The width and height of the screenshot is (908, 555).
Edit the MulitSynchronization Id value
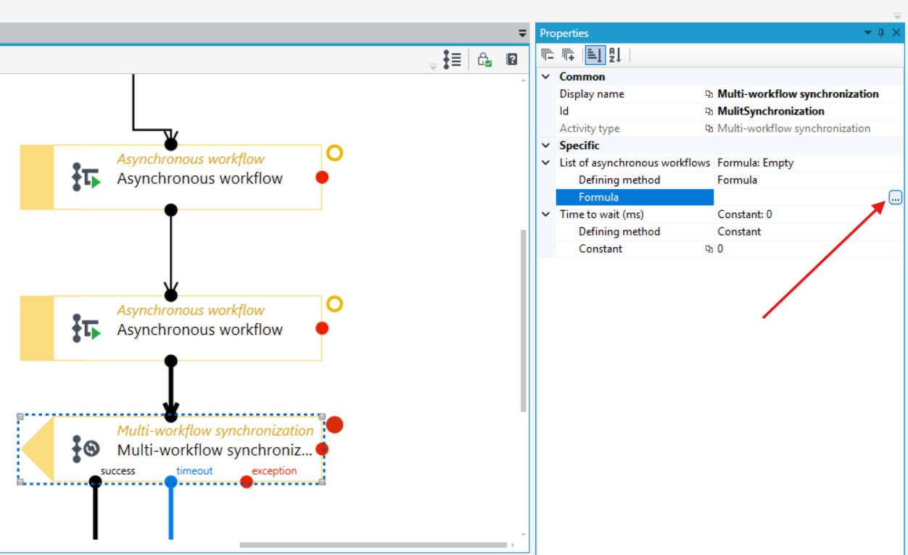(x=771, y=112)
